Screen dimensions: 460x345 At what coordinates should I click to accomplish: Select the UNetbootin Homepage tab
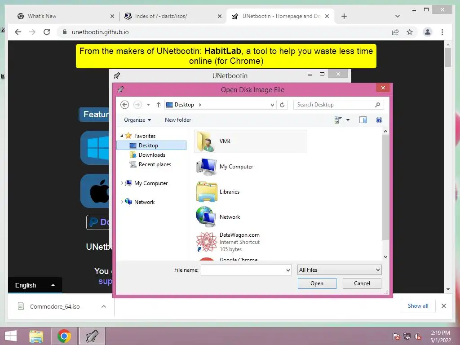pyautogui.click(x=280, y=16)
